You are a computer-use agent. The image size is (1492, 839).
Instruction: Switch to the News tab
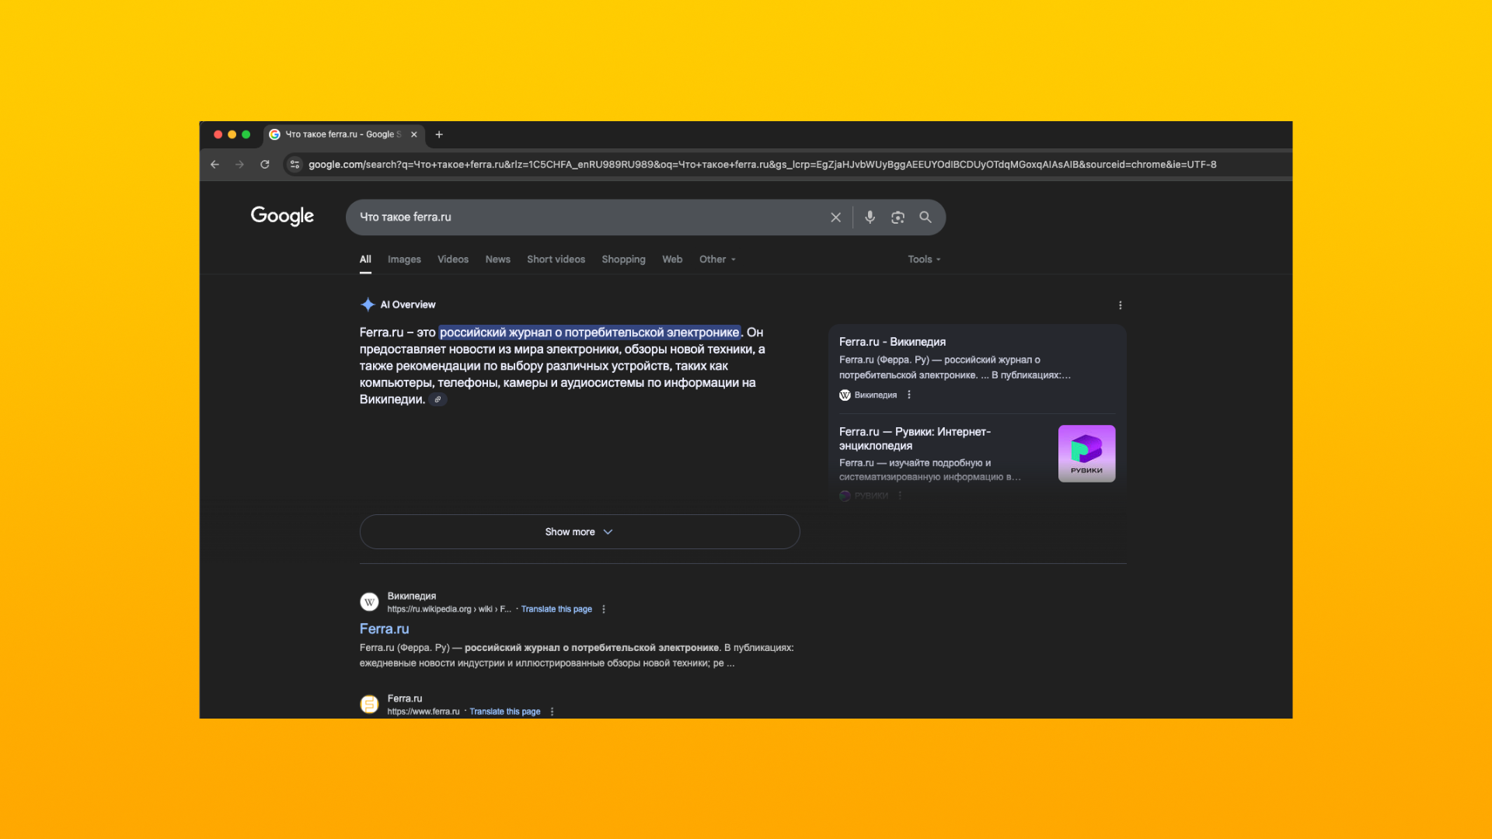pos(497,259)
